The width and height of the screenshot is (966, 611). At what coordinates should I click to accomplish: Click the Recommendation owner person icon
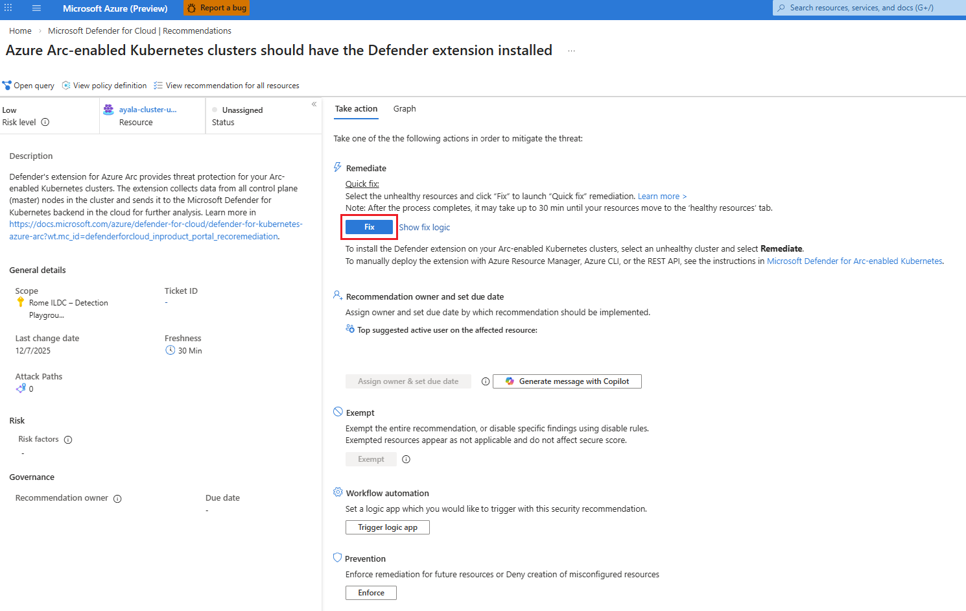pos(338,295)
